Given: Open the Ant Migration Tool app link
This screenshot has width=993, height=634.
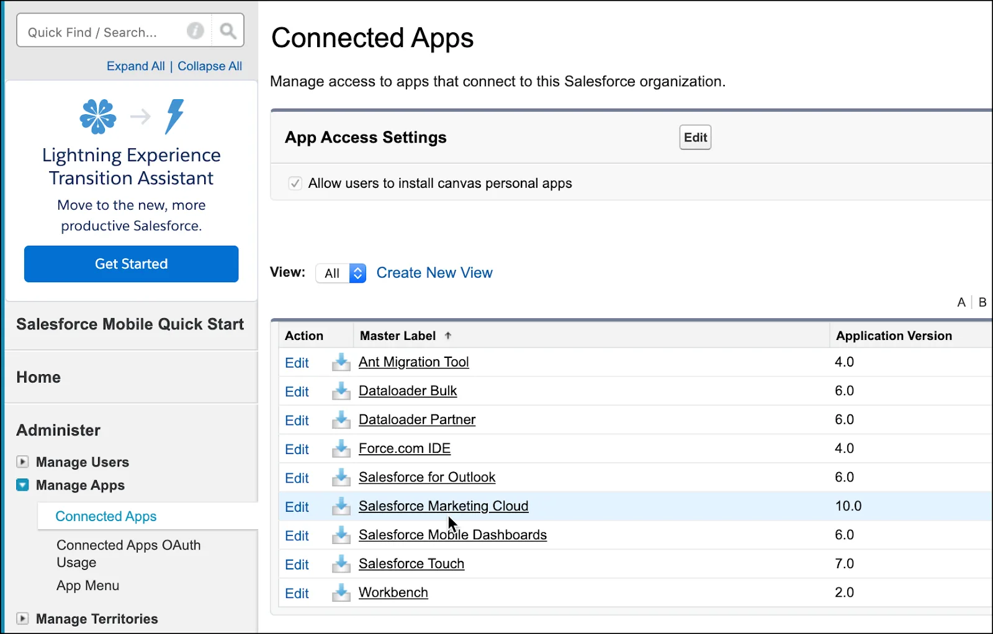Looking at the screenshot, I should [414, 362].
